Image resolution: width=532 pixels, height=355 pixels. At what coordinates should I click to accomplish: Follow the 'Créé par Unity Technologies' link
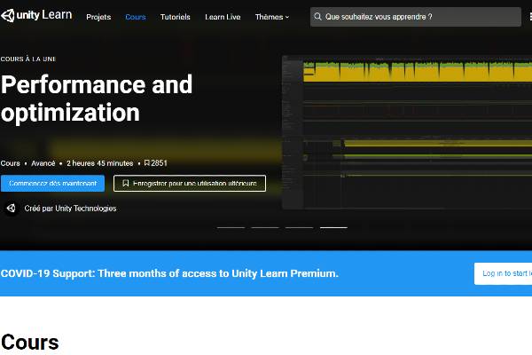[70, 209]
